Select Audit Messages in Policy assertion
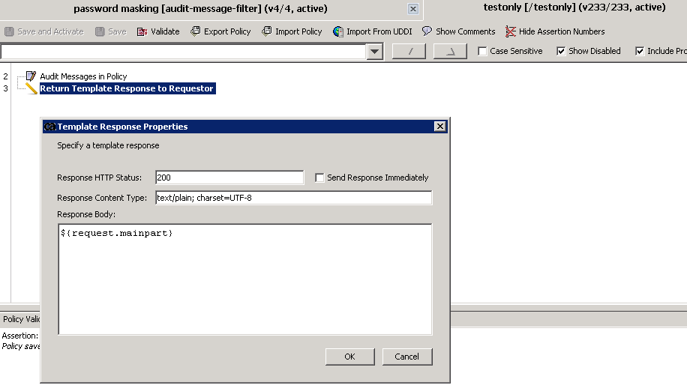Screen dimensions: 687x391 (x=83, y=76)
